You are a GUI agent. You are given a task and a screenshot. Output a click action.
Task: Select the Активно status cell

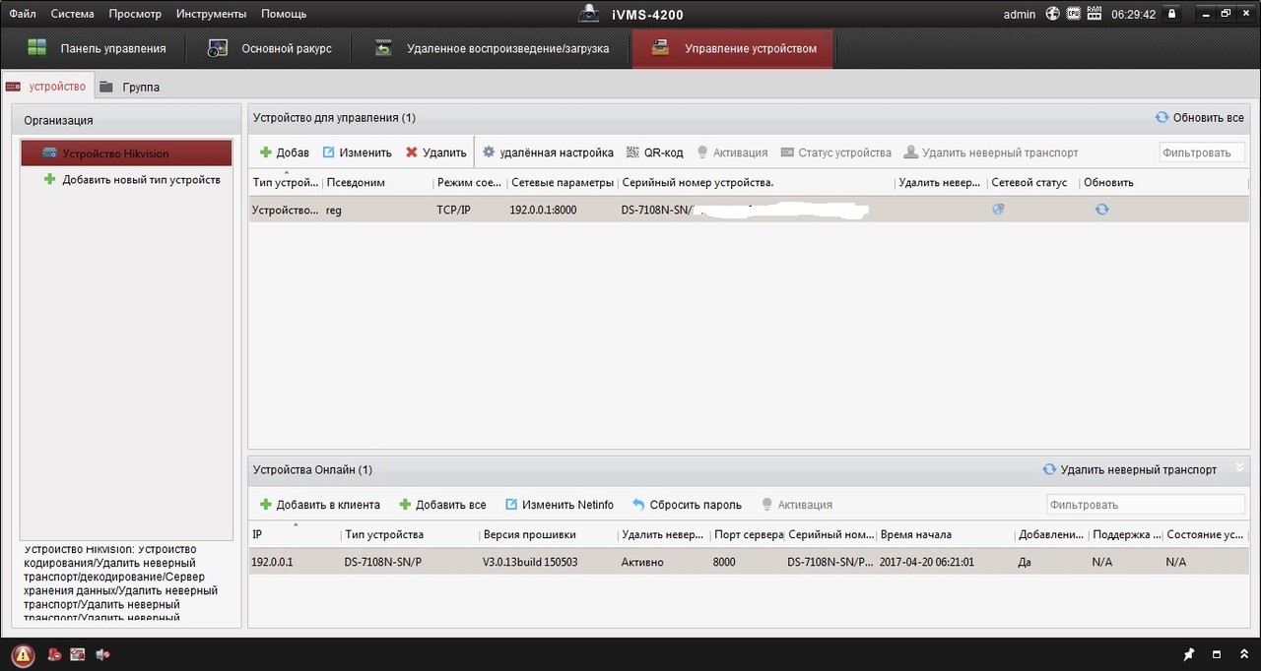coord(642,562)
